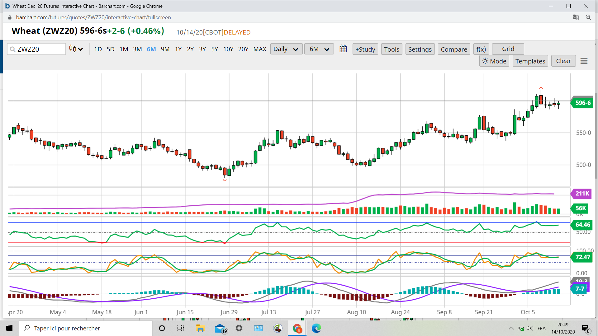598x336 pixels.
Task: Click the Chrome zoom magnifier icon
Action: (588, 17)
